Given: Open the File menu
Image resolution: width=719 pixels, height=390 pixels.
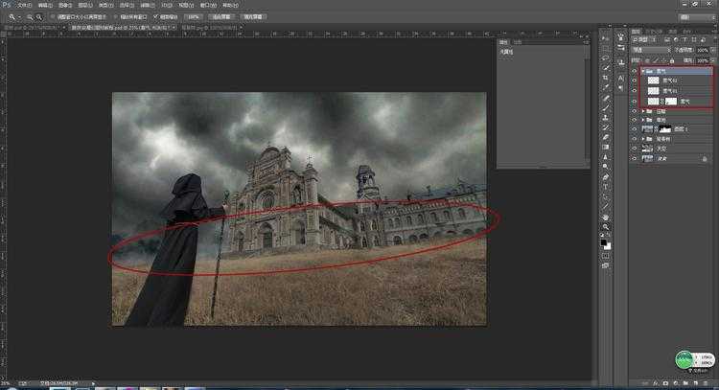Looking at the screenshot, I should click(23, 5).
